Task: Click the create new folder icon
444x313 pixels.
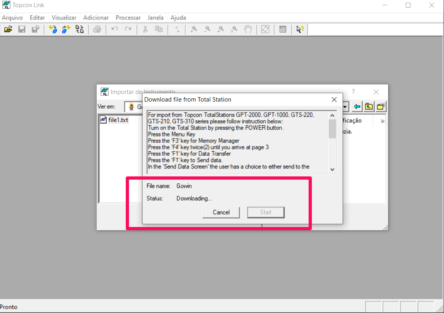Action: 381,106
